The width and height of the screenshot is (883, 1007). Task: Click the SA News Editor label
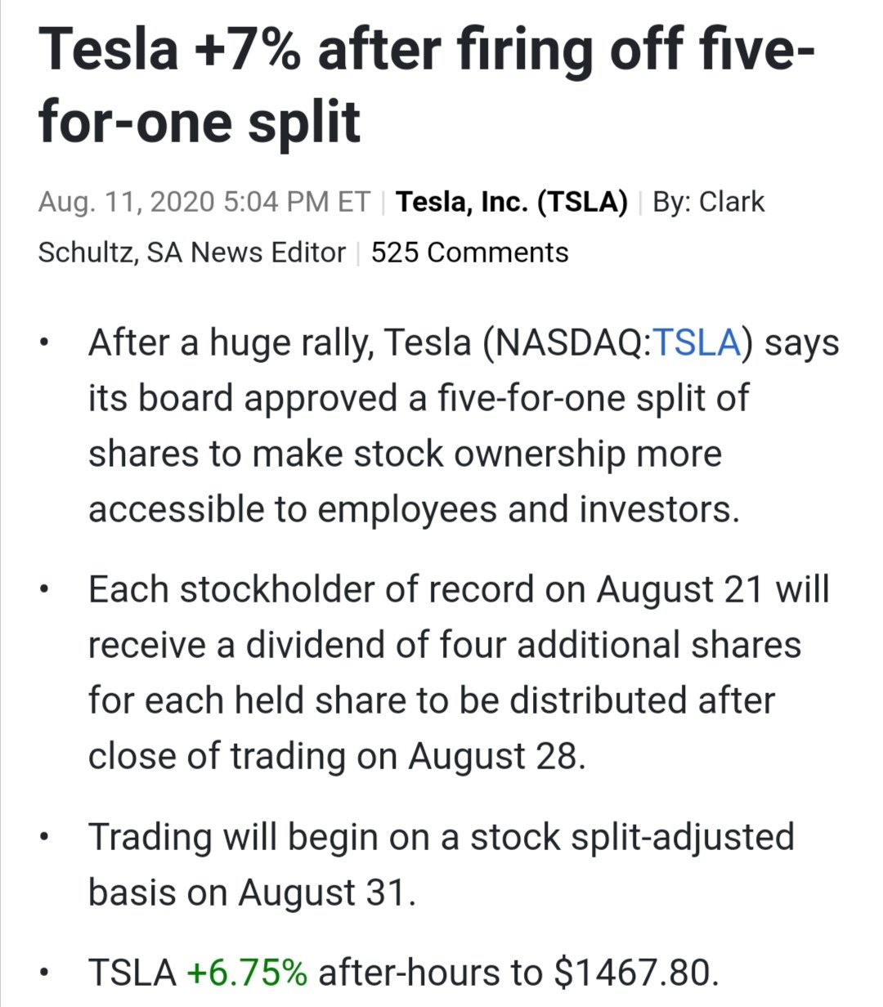tap(246, 253)
